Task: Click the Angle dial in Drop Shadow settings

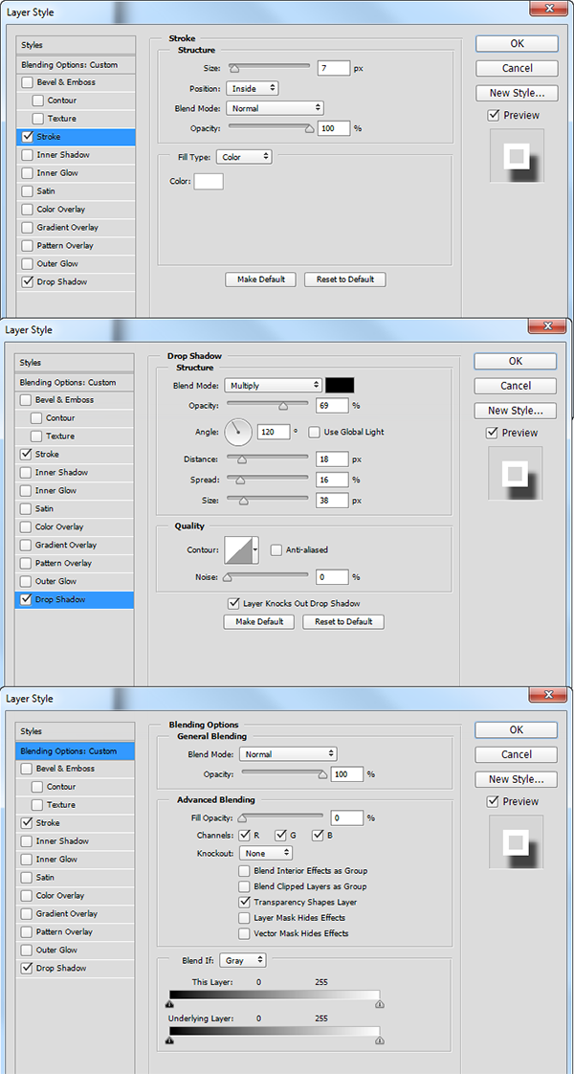Action: click(238, 432)
